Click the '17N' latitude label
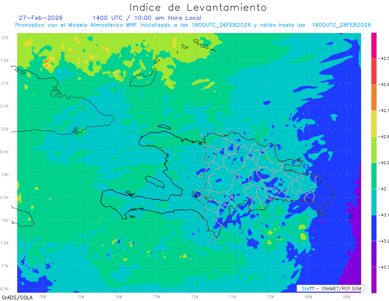Viewport: 389px width, 301px height. click(5, 266)
